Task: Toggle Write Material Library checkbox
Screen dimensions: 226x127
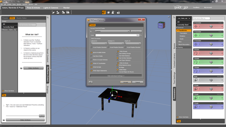Action: (118, 65)
